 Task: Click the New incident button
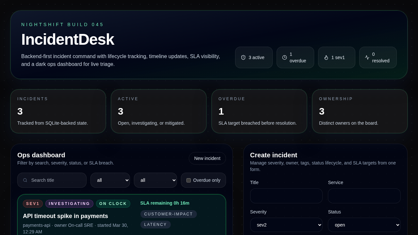click(x=207, y=158)
